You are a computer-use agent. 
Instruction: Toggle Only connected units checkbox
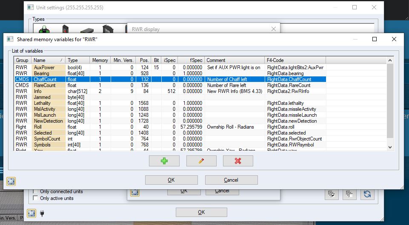coord(35,192)
